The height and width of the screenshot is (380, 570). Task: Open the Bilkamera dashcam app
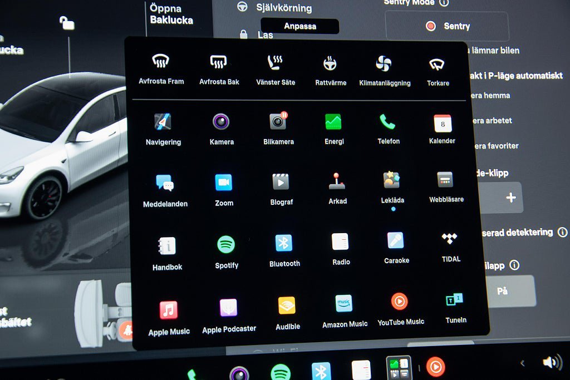point(278,129)
